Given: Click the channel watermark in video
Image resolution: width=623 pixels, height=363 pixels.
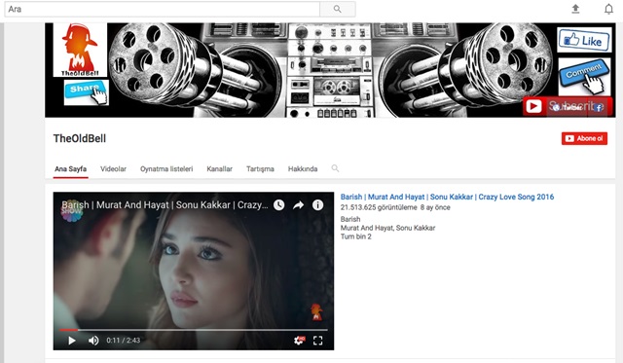Looking at the screenshot, I should coord(316,311).
